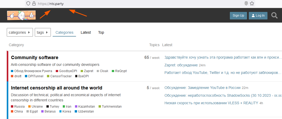Open the GoodbyeDPI subcategory
The width and height of the screenshot is (282, 119).
[x=68, y=71]
